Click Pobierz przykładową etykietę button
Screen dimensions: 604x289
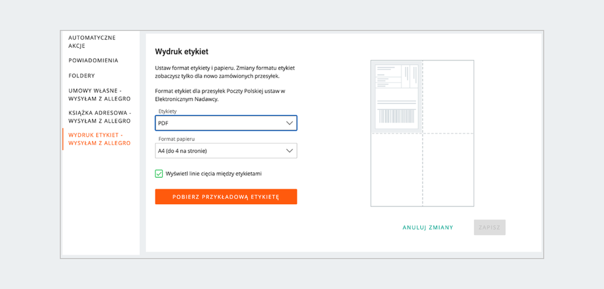coord(226,196)
